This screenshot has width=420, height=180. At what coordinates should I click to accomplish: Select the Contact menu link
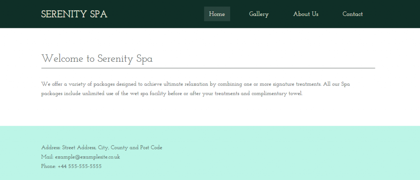click(352, 14)
